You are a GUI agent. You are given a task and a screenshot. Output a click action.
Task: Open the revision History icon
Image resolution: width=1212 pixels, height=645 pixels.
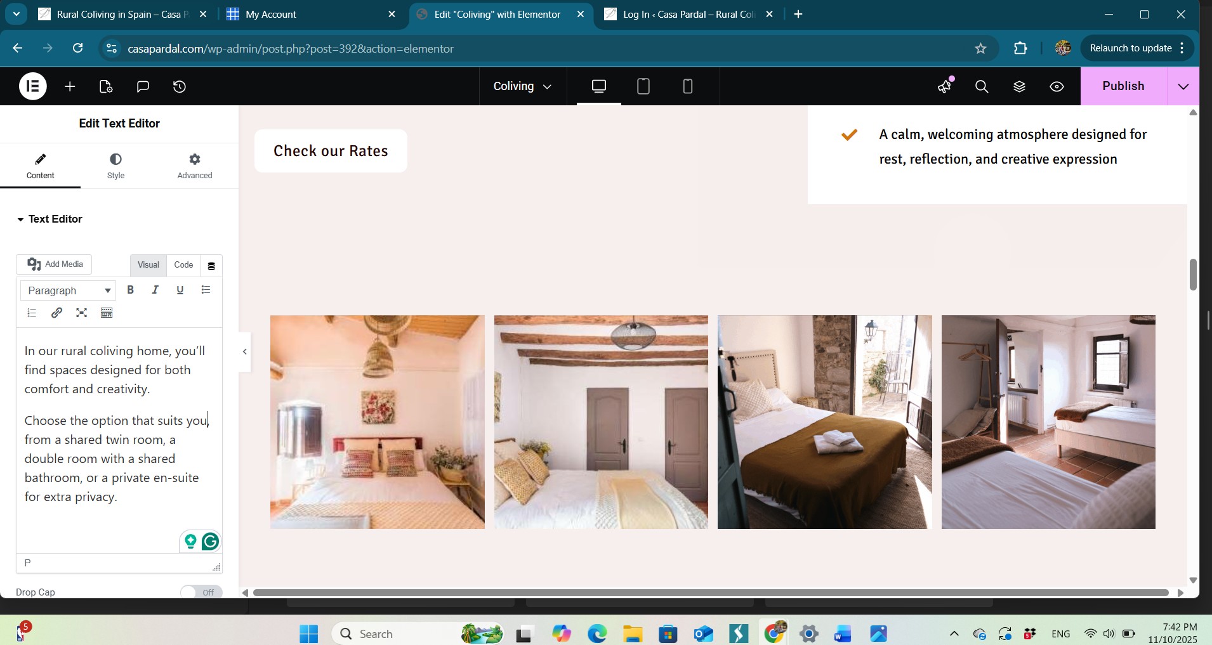click(180, 86)
